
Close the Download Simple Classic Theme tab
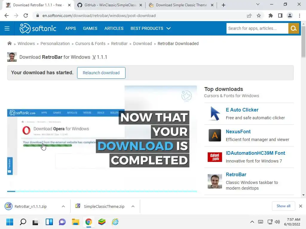pos(212,5)
